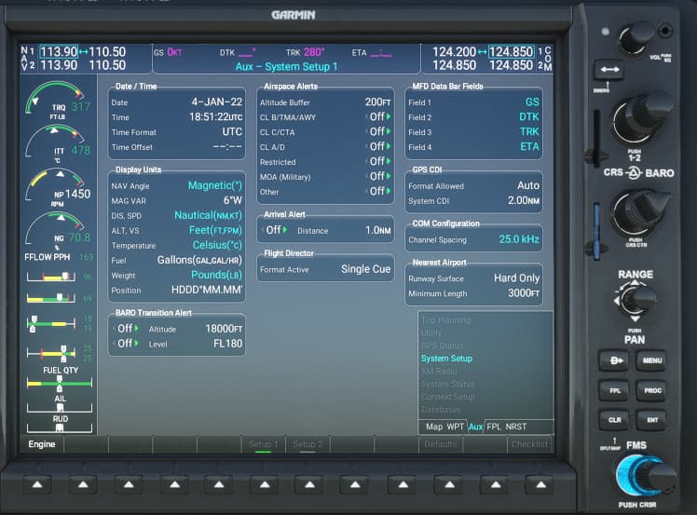Toggle the BARO Transition Altitude alert
The width and height of the screenshot is (697, 515).
pos(127,329)
